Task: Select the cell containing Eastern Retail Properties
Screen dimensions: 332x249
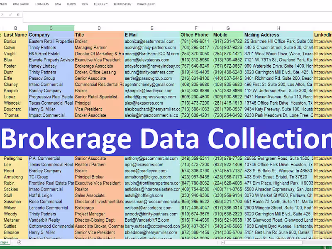Action: (x=51, y=41)
